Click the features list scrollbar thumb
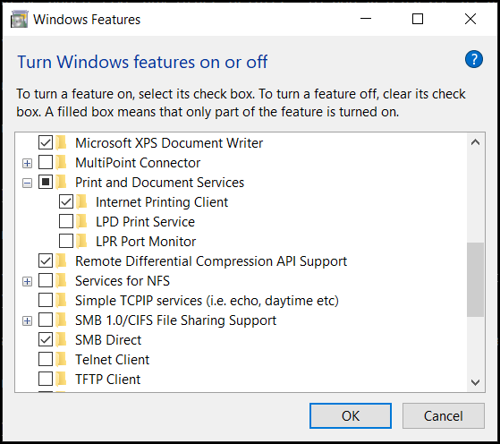Viewport: 500px width, 444px height. tap(476, 279)
